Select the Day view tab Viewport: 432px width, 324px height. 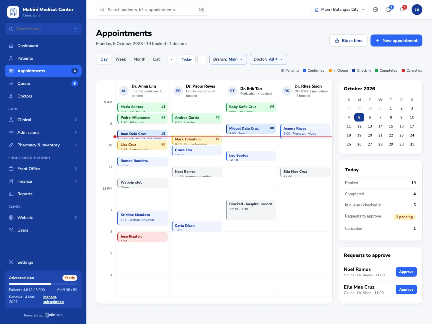pos(104,59)
